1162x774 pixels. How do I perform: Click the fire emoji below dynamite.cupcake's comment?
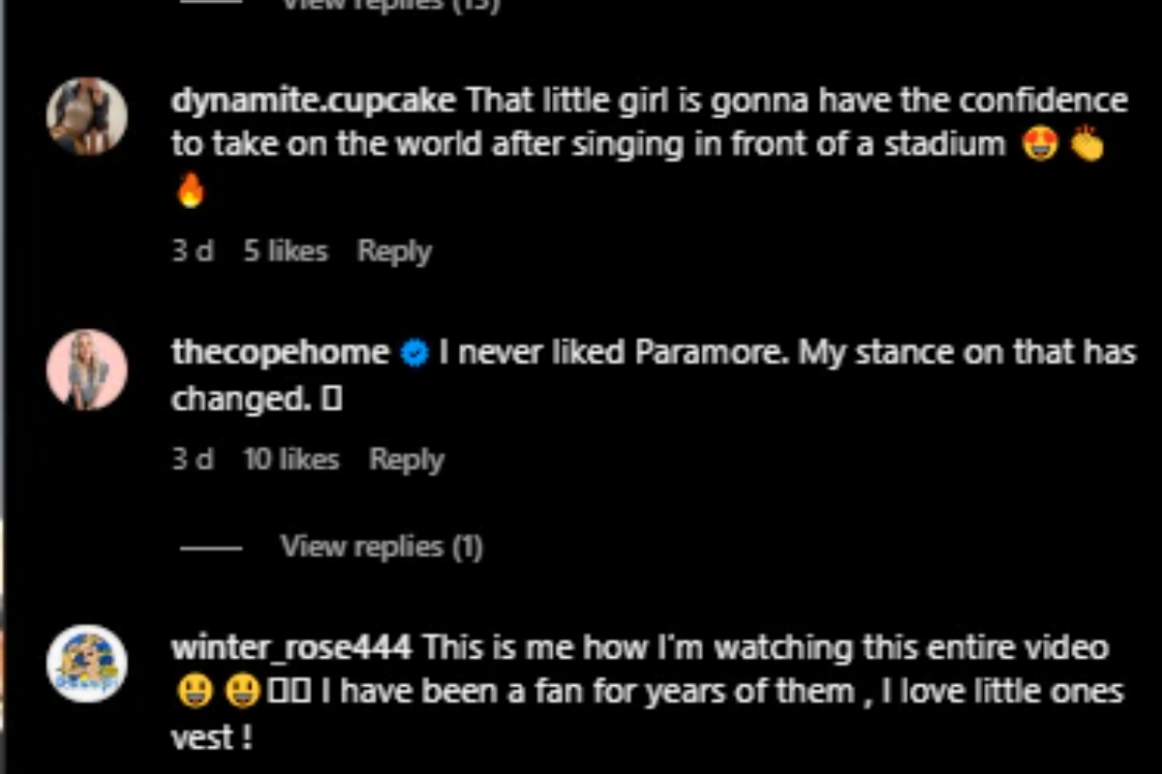(191, 190)
